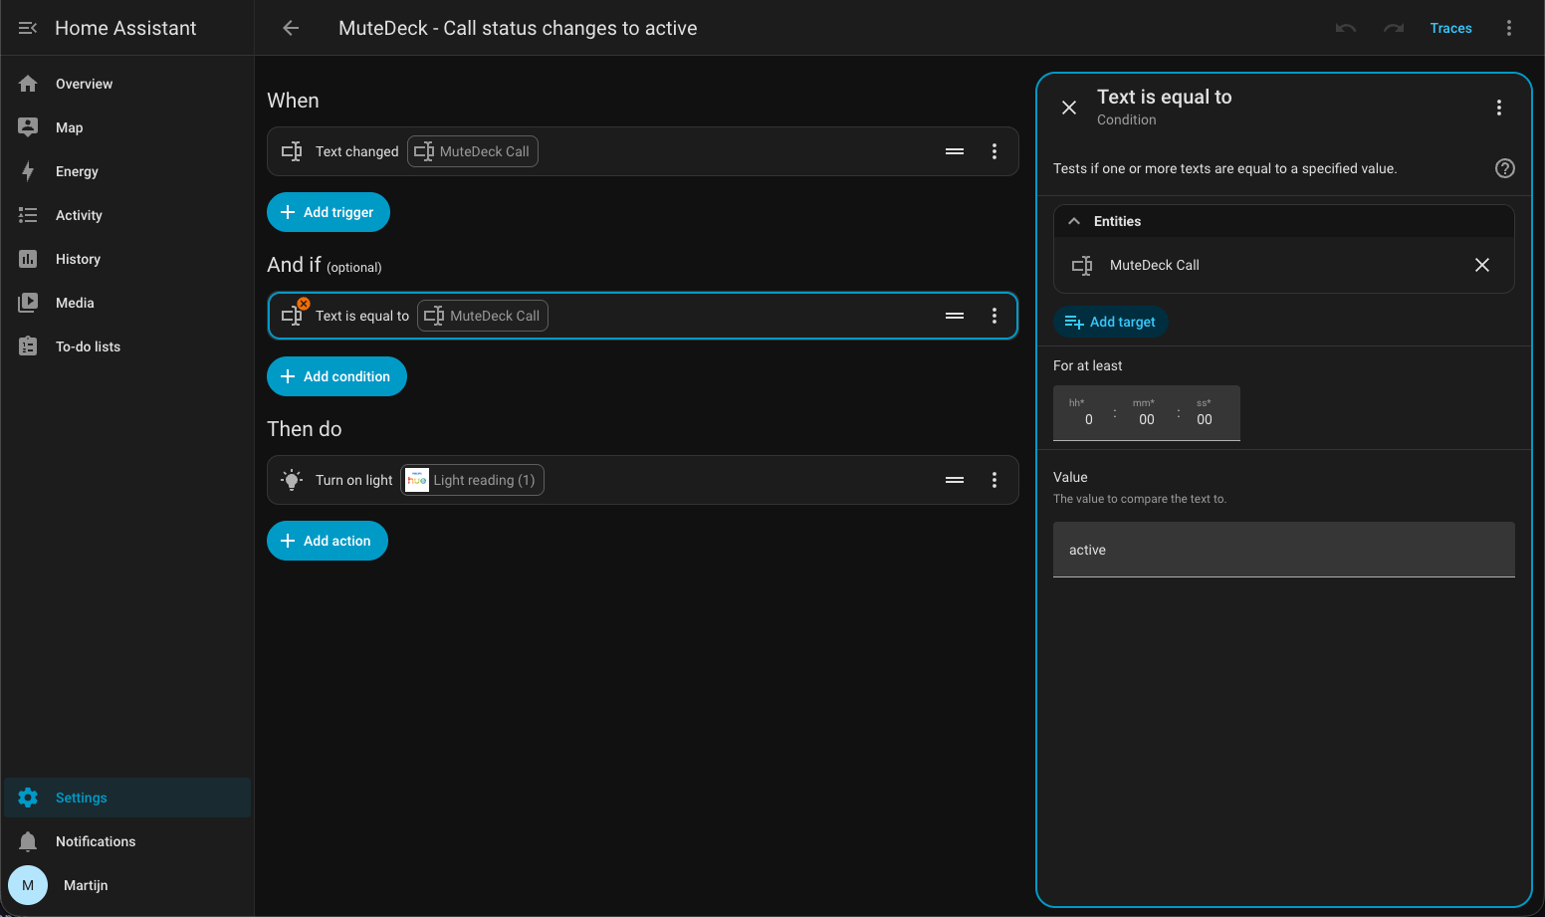
Task: Open the automation overflow menu
Action: coord(1509,28)
